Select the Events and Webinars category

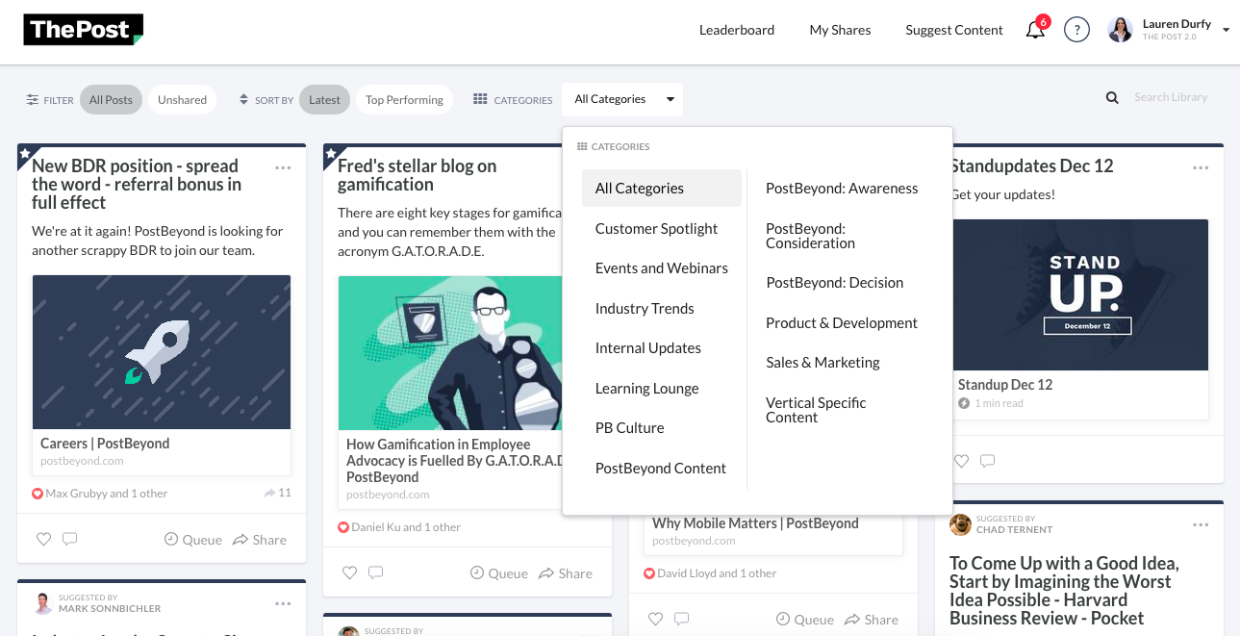click(x=661, y=268)
